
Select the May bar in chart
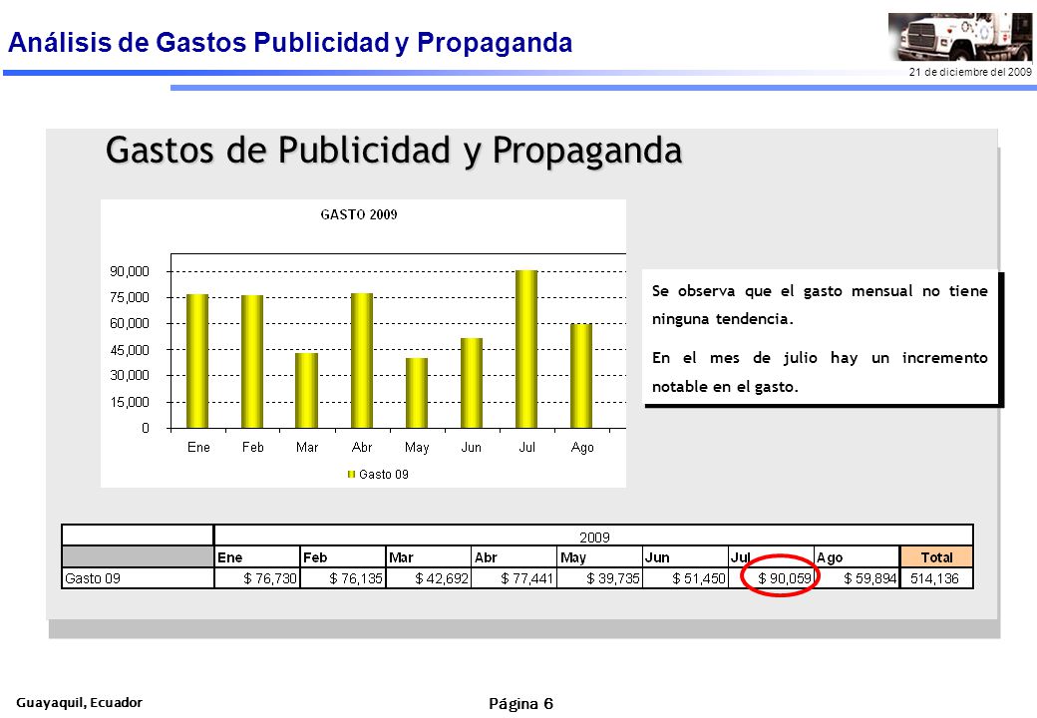417,393
